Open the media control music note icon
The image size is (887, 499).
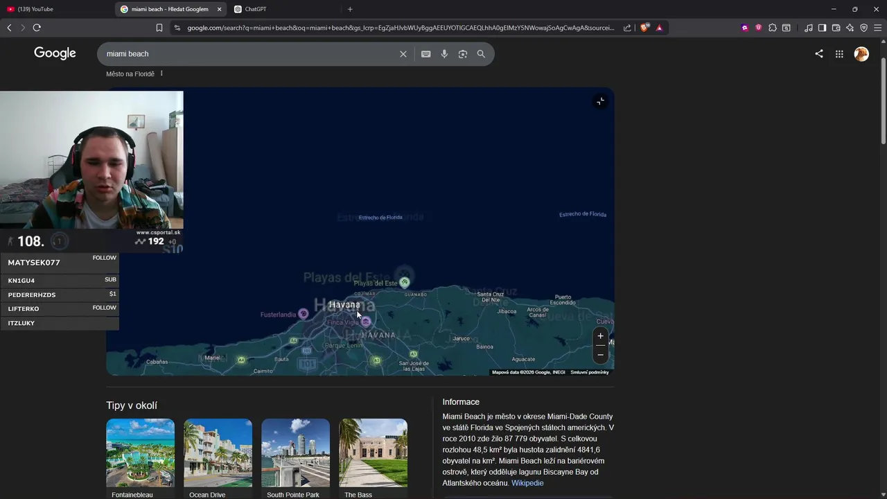point(809,28)
